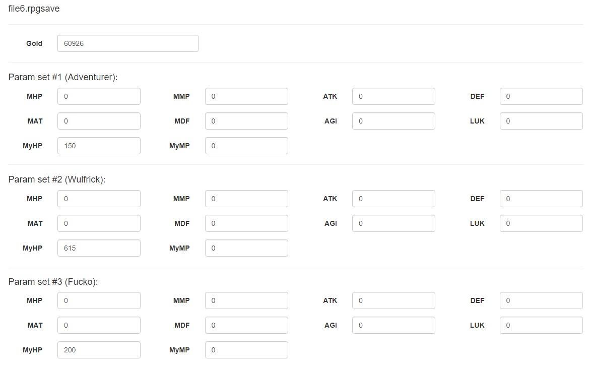589x366 pixels.
Task: Edit Adventurer's MHP field
Action: (x=99, y=96)
